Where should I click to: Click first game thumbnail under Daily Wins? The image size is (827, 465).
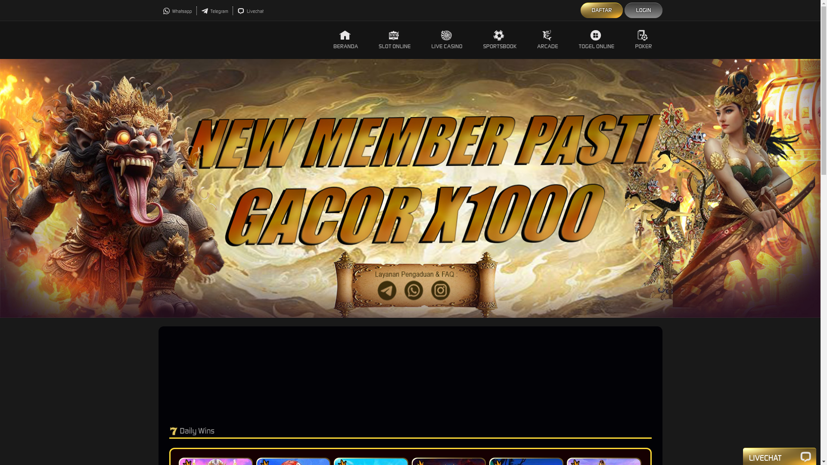click(216, 462)
